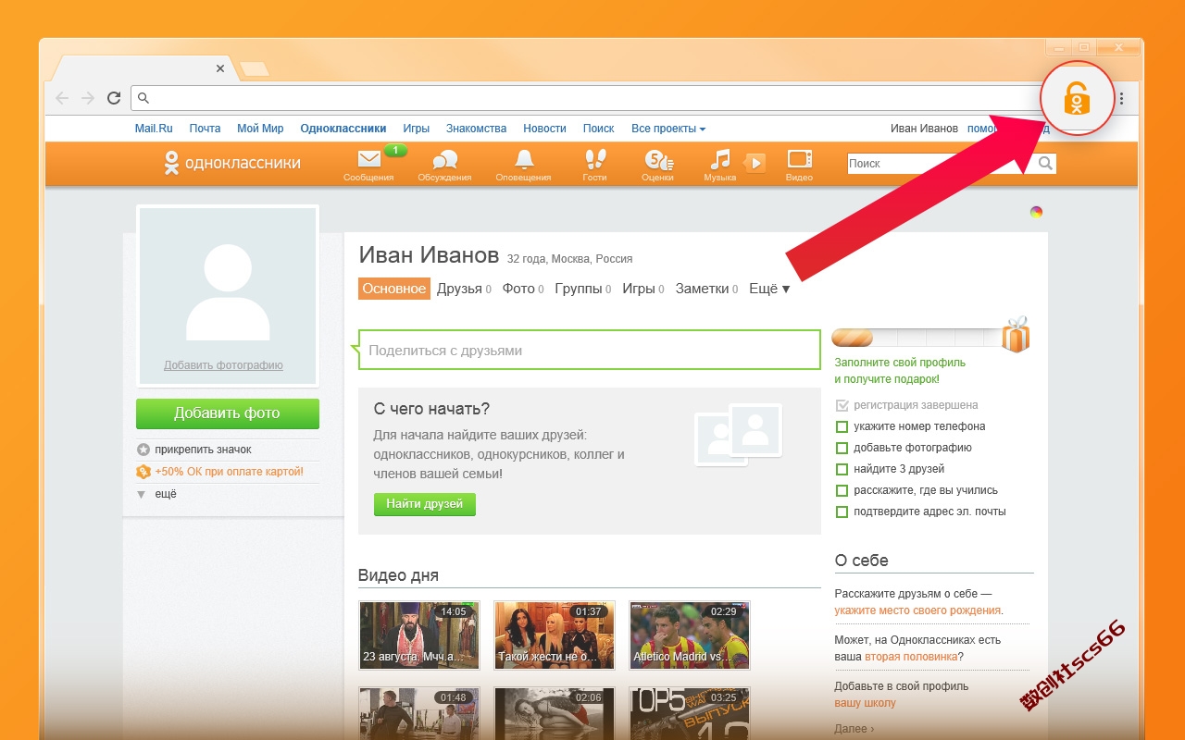Open the Фото tab
Image resolution: width=1185 pixels, height=740 pixels.
pos(523,289)
